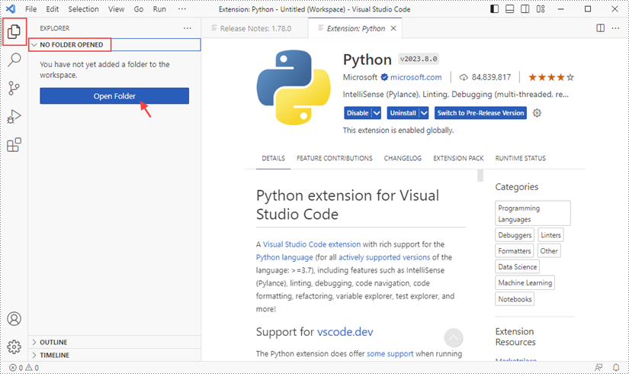629x374 pixels.
Task: Toggle Primary Side Bar layout icon
Action: (x=495, y=9)
